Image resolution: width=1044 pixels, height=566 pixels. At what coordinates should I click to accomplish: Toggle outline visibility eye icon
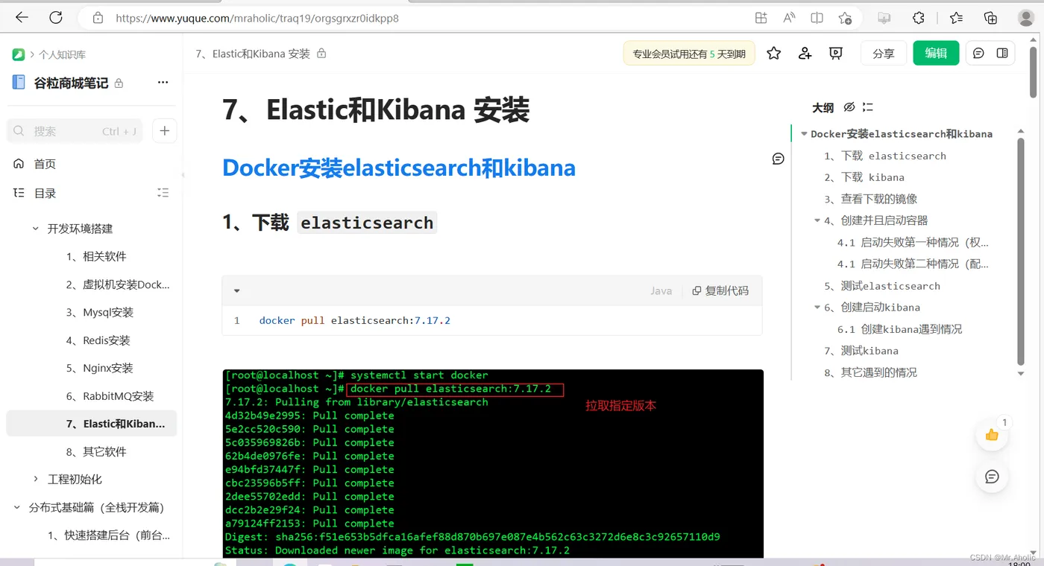click(849, 107)
